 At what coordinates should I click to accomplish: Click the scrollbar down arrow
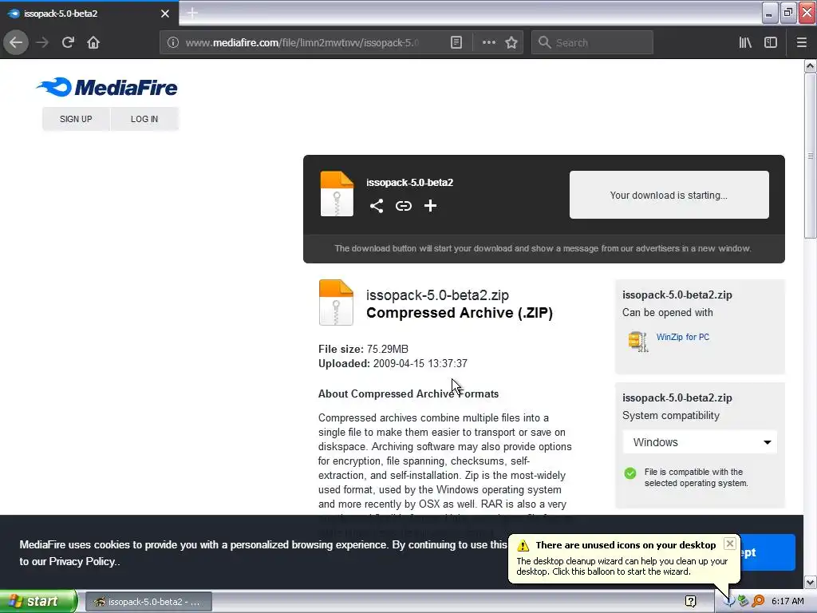pos(810,582)
